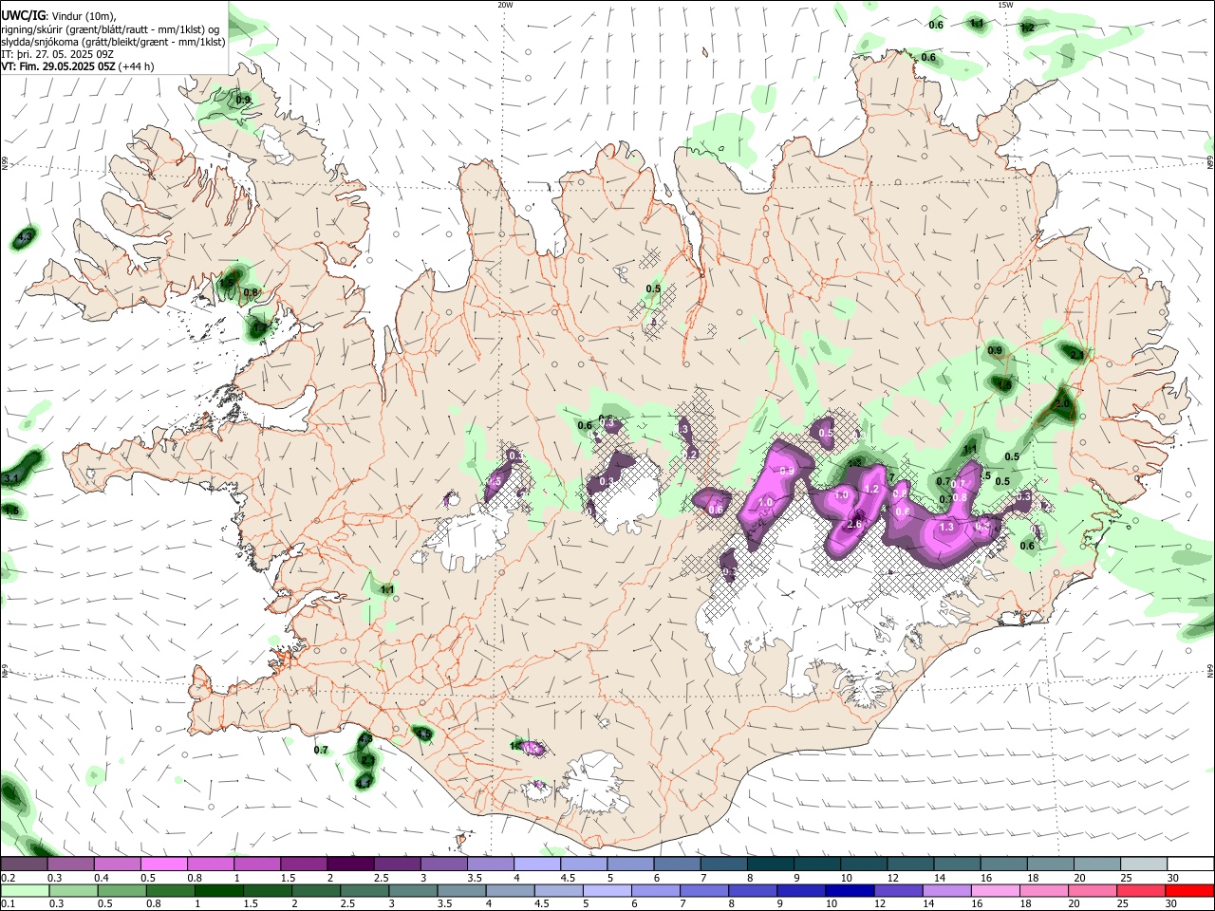Select the medium green swatch above lower-row '0.5'
1215x911 pixels.
coord(121,890)
